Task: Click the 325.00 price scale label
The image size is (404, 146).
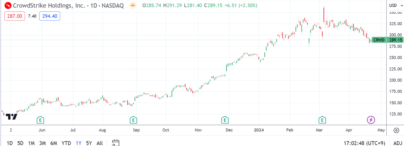Action: [395, 24]
